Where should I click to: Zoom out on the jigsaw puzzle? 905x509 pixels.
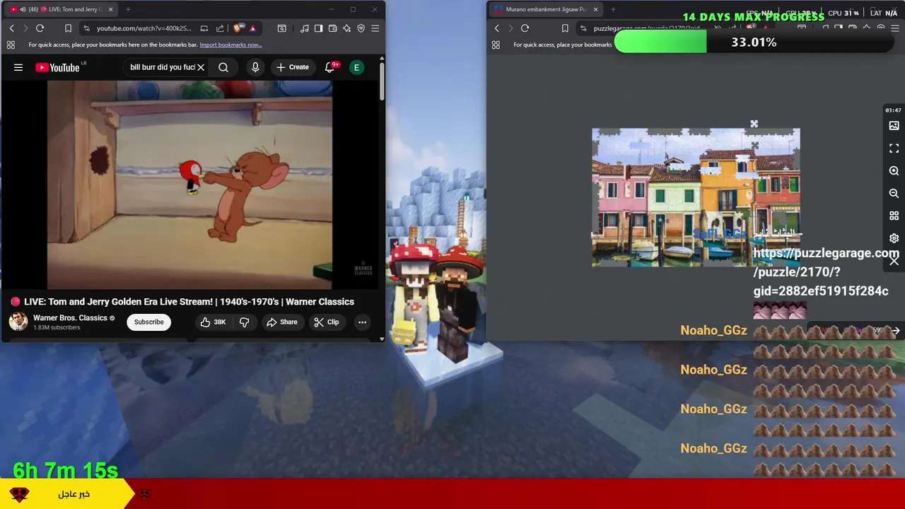[x=894, y=194]
